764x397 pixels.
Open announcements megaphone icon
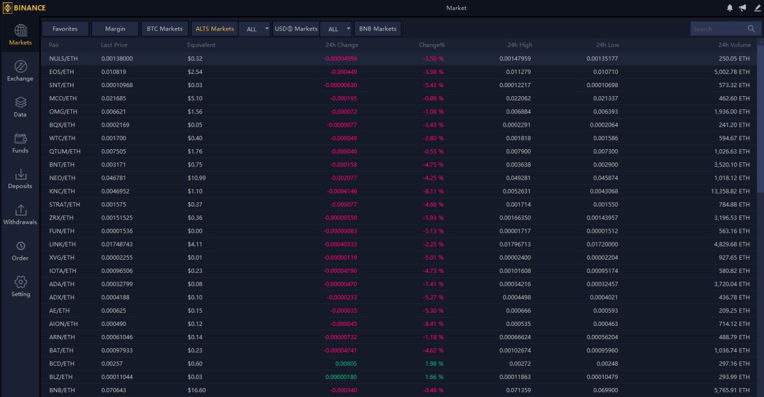743,8
